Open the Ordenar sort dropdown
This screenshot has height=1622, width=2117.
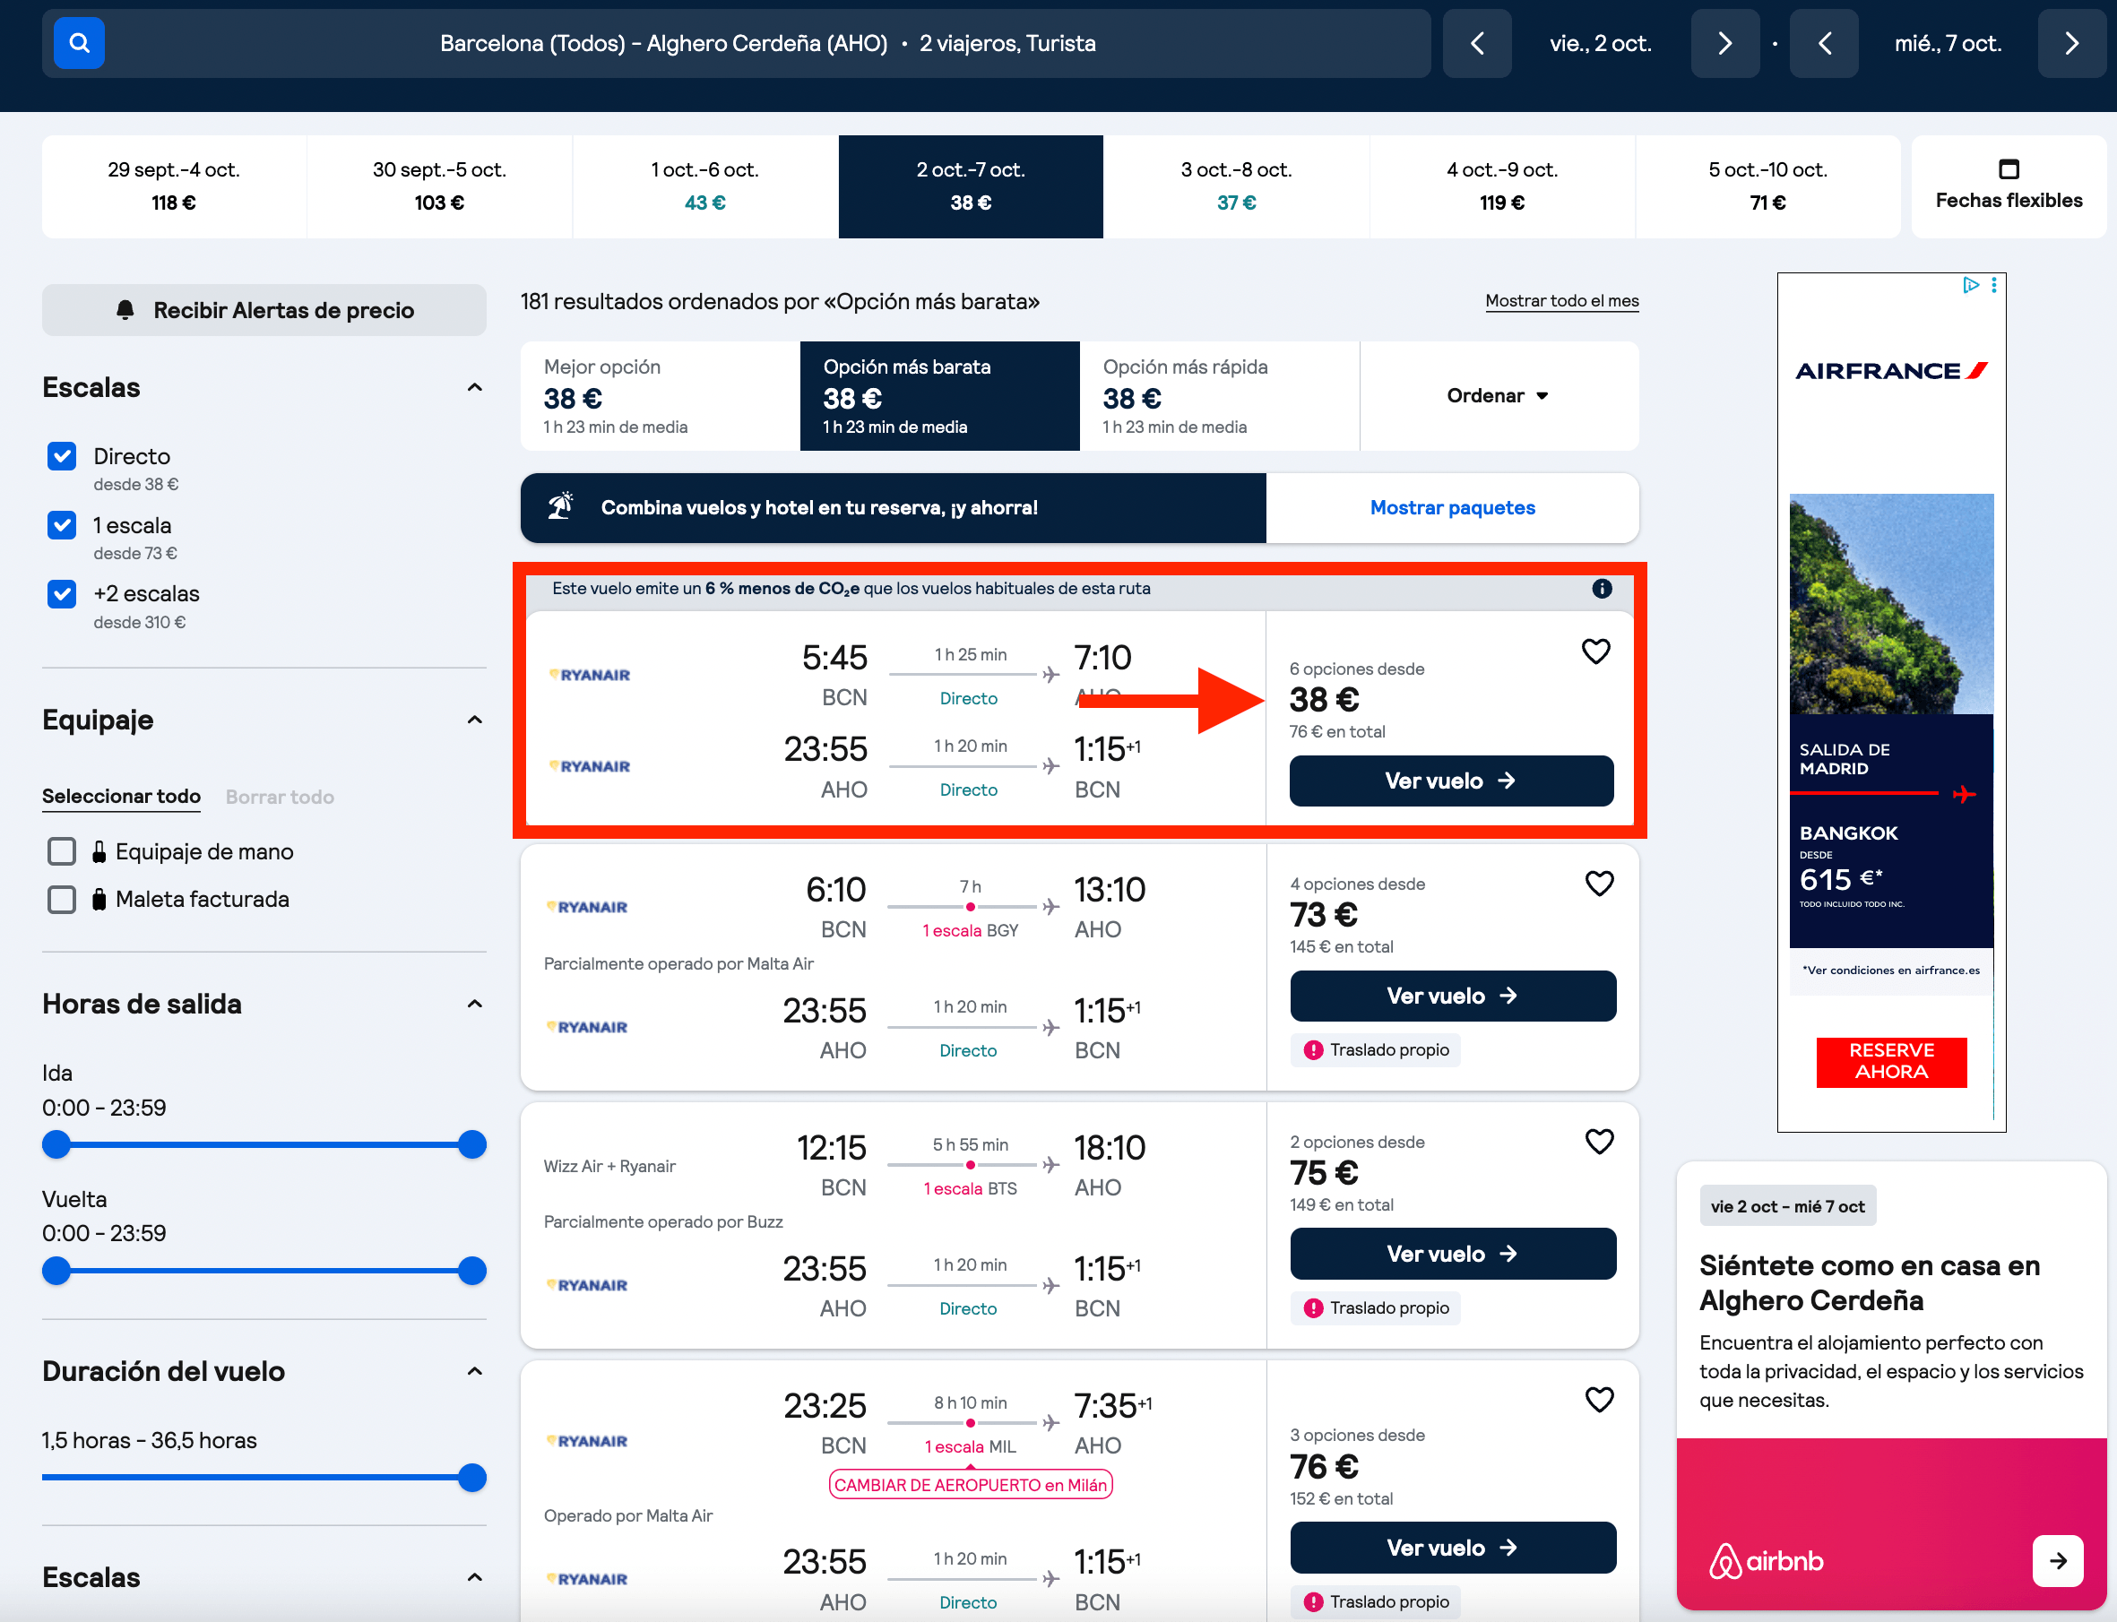point(1499,396)
